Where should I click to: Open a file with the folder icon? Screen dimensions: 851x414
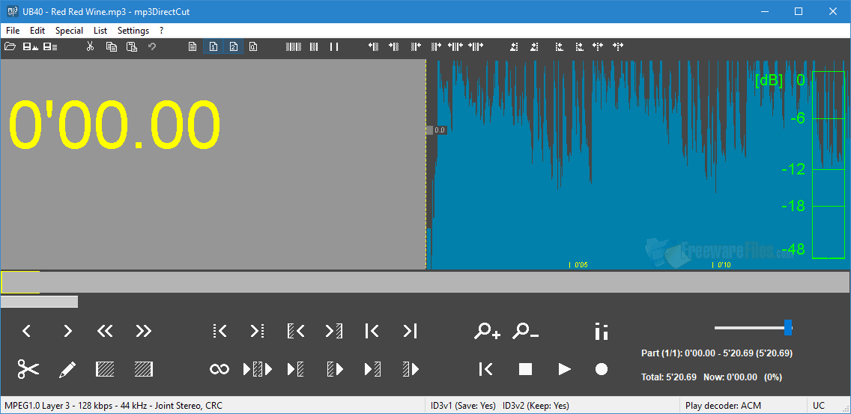click(9, 46)
